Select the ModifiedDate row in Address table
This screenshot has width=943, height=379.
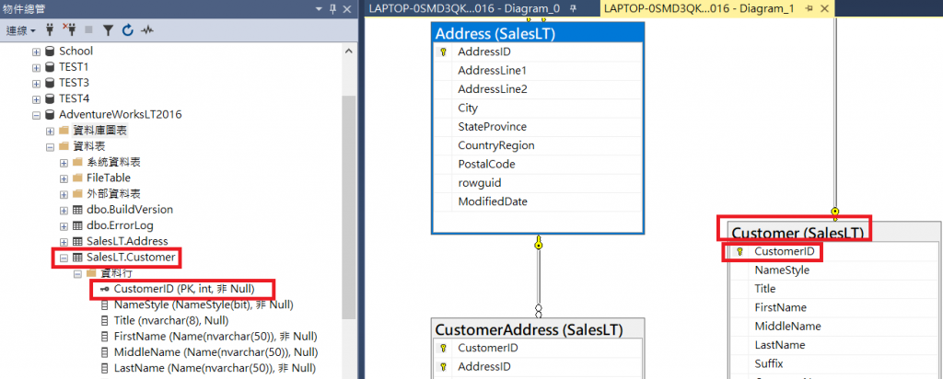click(x=538, y=201)
